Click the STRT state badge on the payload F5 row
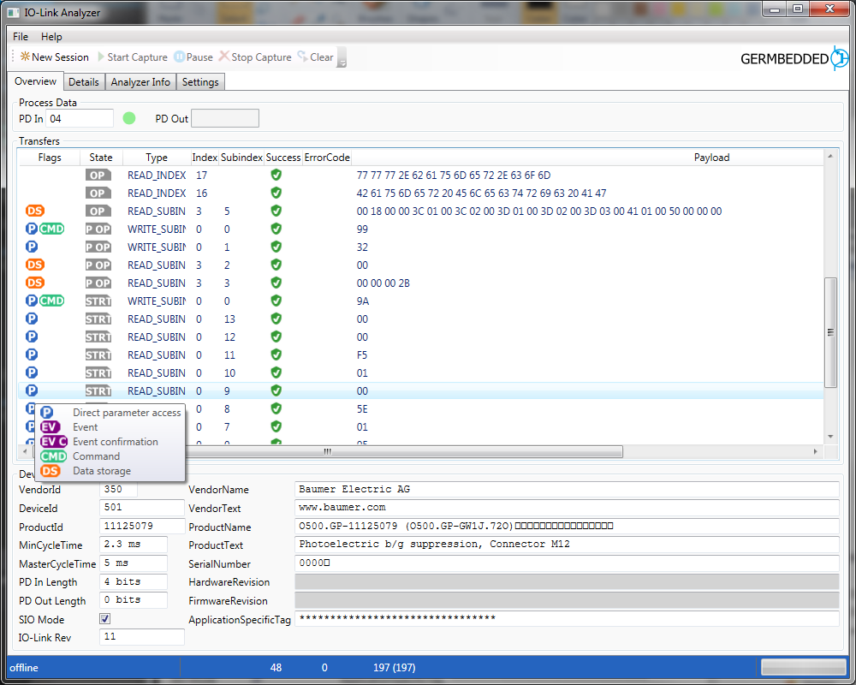The image size is (856, 685). click(98, 354)
